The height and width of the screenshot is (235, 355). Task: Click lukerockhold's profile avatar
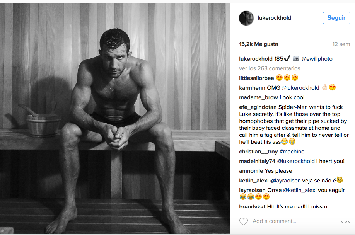(246, 18)
